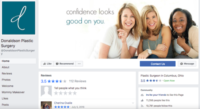The image size is (200, 109).
Task: Go to the About section
Action: coord(5,67)
